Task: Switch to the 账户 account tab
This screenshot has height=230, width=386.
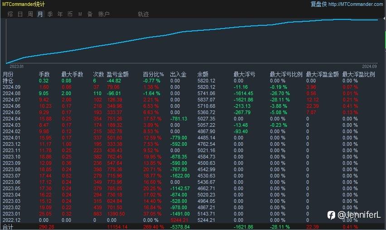Action: 104,14
